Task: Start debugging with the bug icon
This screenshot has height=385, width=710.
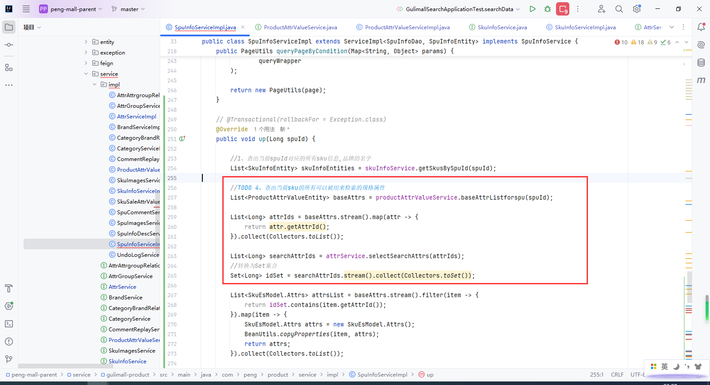Action: click(x=548, y=9)
